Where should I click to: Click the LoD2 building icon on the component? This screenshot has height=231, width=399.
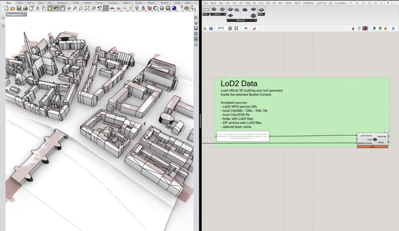click(375, 139)
